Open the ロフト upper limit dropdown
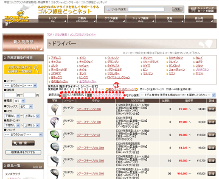 click(x=31, y=116)
